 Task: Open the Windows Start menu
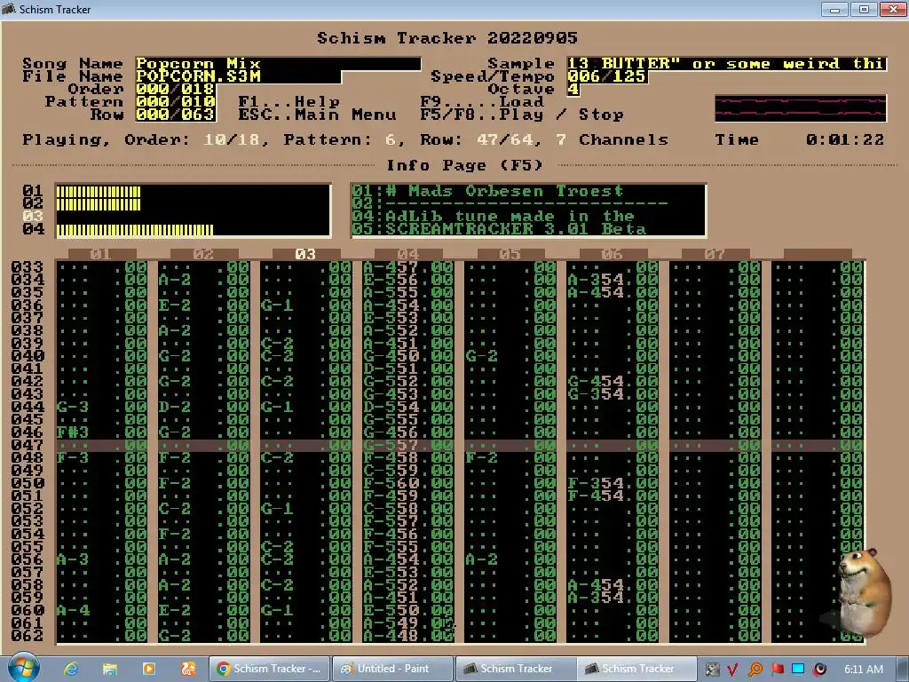(24, 668)
